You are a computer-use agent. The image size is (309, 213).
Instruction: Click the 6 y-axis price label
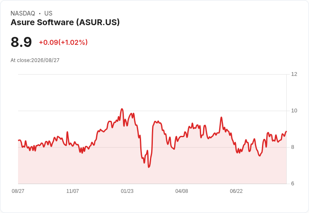coord(293,184)
